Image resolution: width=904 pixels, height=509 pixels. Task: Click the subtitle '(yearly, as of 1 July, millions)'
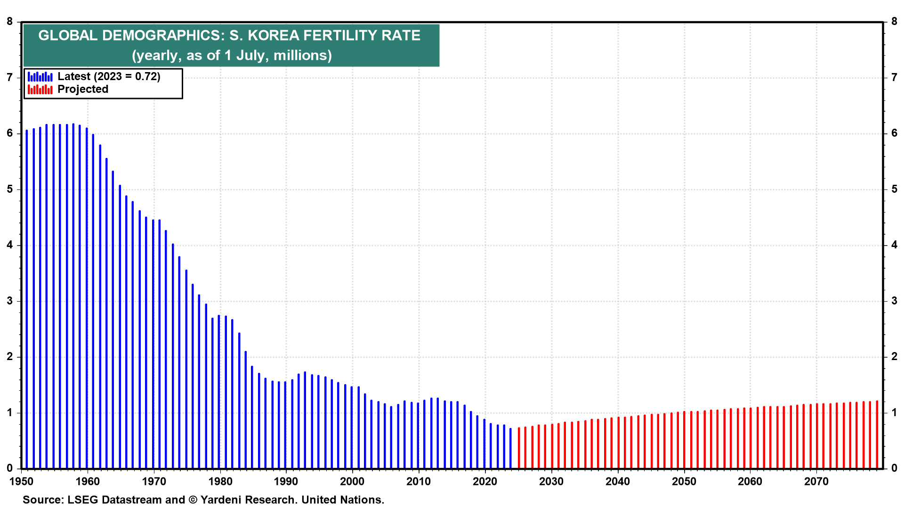coord(232,56)
